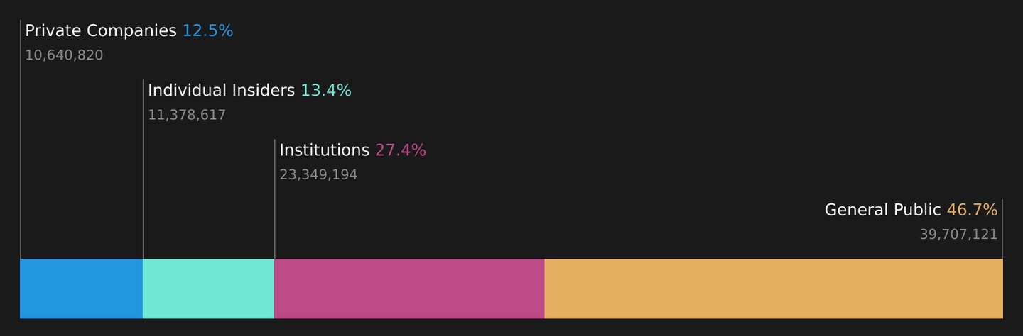Click the Individual Insiders vertical marker line

pyautogui.click(x=144, y=169)
